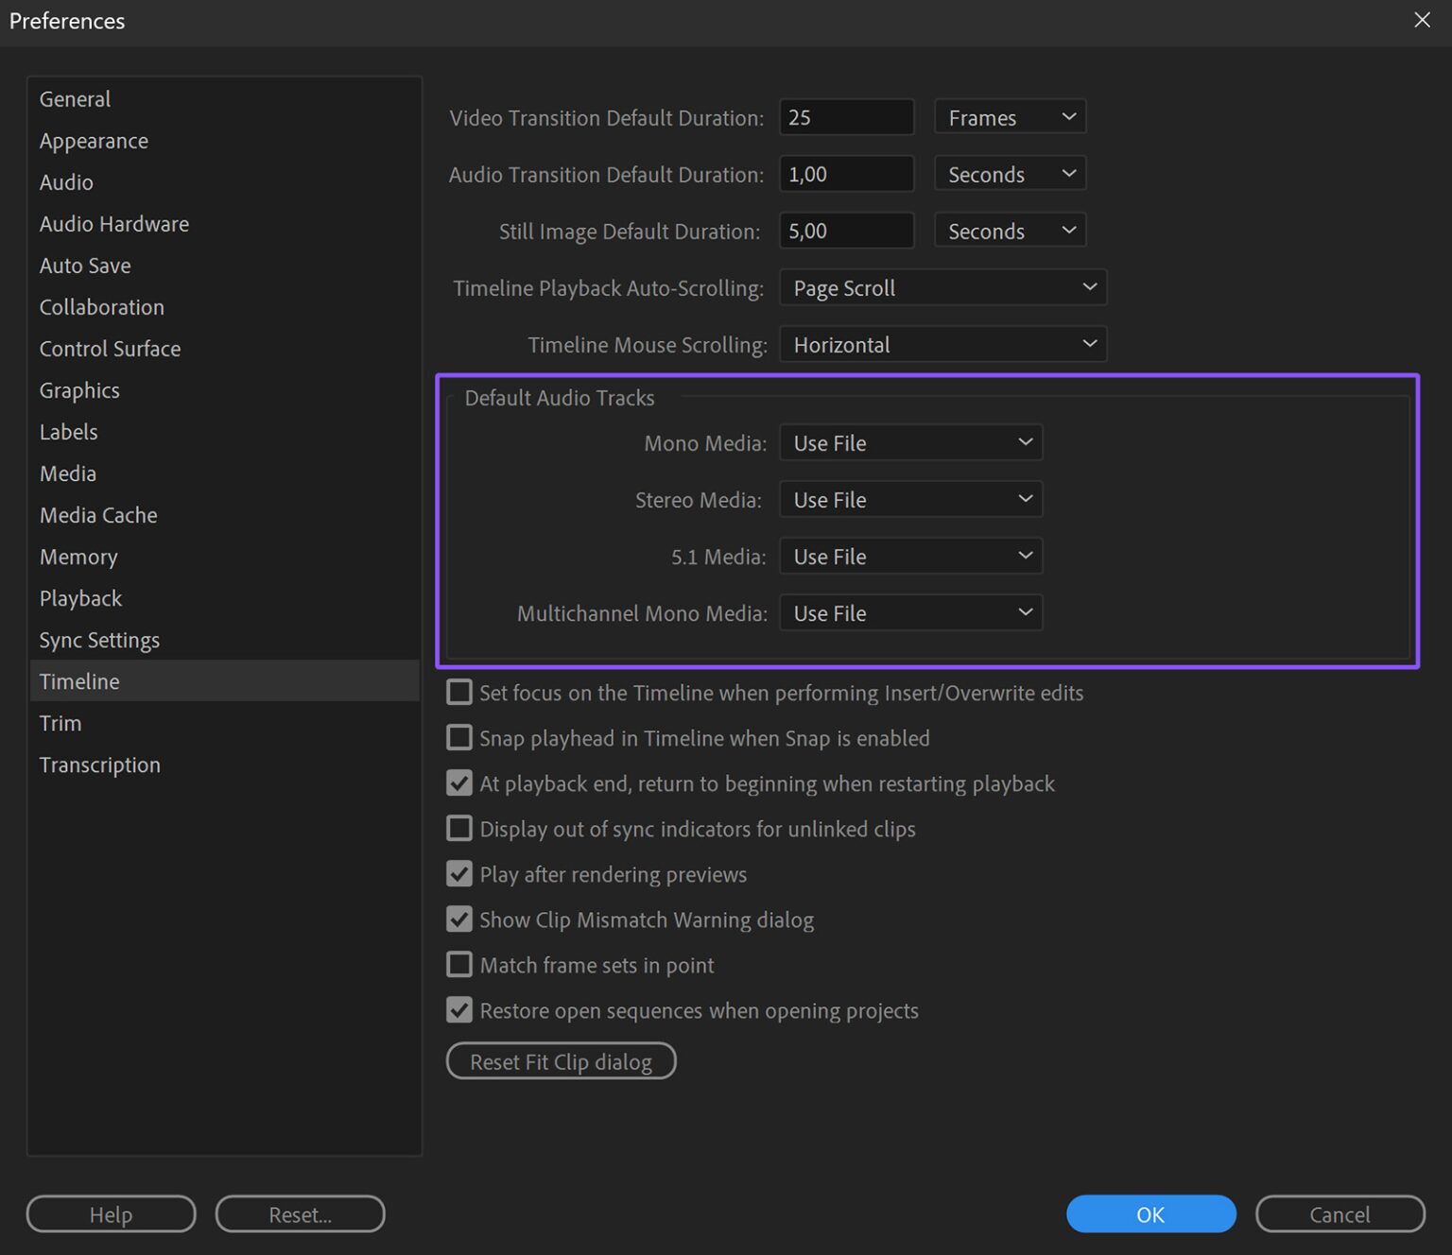This screenshot has width=1452, height=1255.
Task: Enable out of sync indicators for unlinked clips
Action: coord(458,828)
